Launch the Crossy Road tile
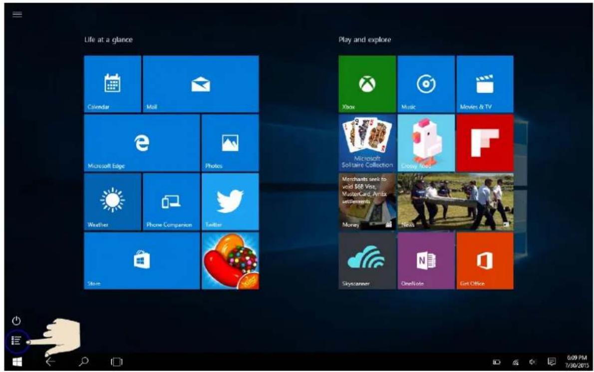Image resolution: width=594 pixels, height=372 pixels. pos(426,143)
